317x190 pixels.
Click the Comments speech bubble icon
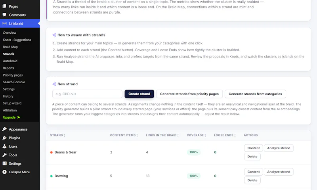tap(4, 15)
